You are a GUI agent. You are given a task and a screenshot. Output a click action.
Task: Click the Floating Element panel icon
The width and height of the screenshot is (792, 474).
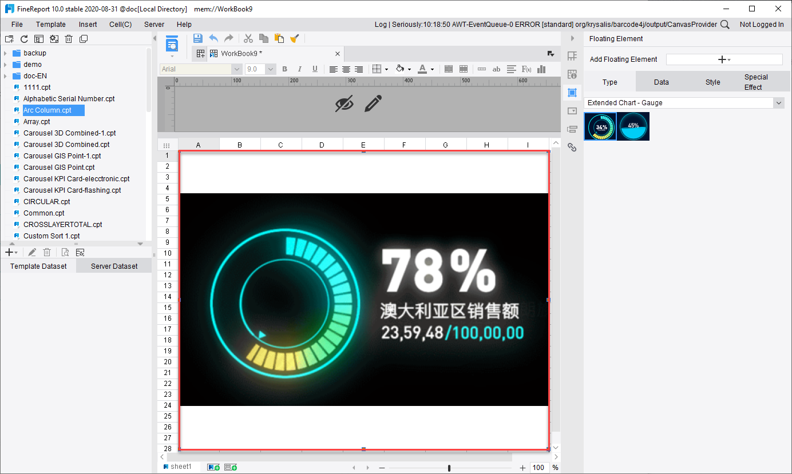572,93
